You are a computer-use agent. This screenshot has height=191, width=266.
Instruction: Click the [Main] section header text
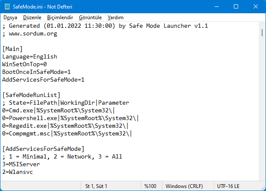pos(12,49)
